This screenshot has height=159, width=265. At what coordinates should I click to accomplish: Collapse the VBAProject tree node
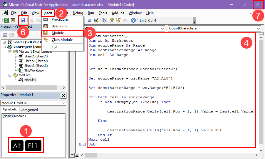click(x=4, y=47)
